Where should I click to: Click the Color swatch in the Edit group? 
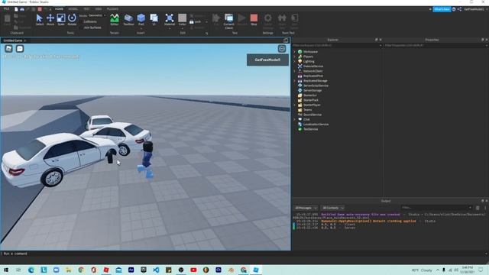183,18
